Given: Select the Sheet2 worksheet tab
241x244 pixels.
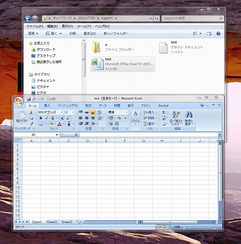Looking at the screenshot, I should pos(52,222).
